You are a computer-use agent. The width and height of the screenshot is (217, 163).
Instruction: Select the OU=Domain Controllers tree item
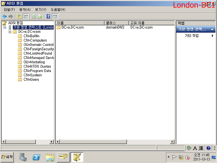point(39,45)
